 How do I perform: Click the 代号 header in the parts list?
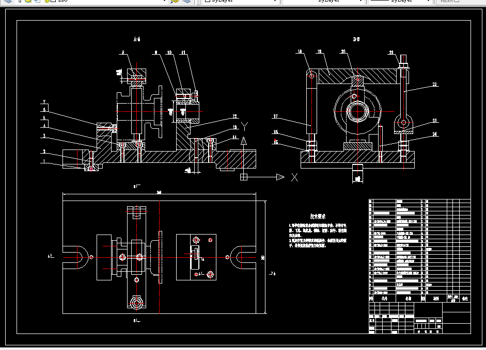(x=384, y=298)
